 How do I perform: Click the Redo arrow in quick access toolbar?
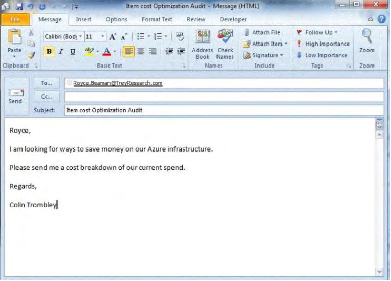(42, 6)
